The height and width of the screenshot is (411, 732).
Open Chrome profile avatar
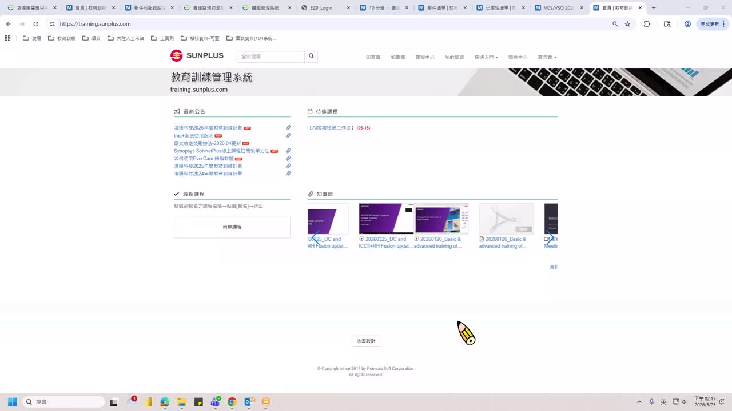pos(687,24)
